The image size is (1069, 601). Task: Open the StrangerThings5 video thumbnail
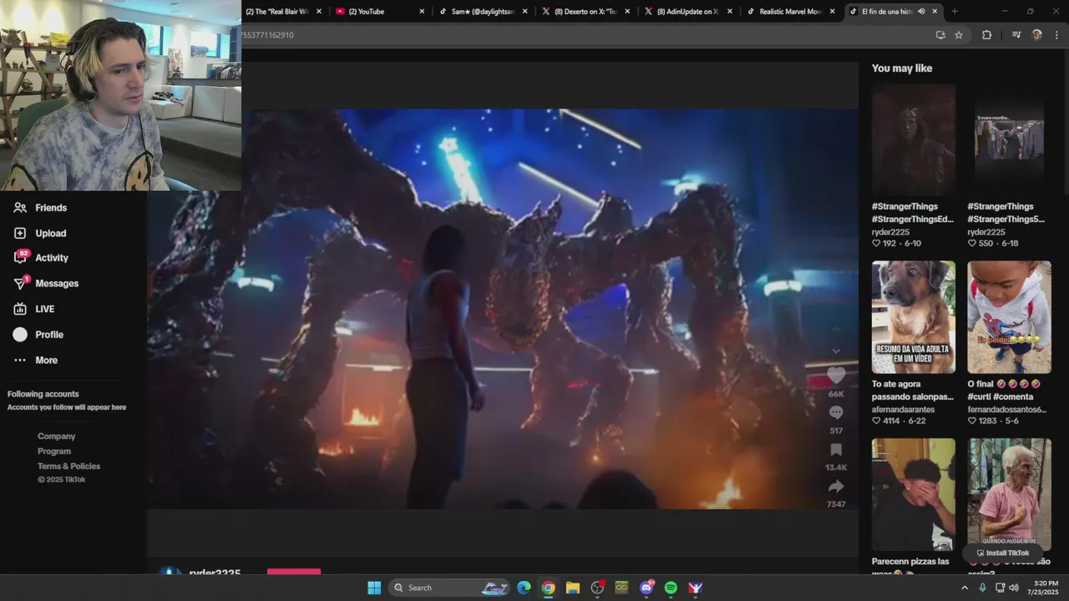coord(1009,140)
